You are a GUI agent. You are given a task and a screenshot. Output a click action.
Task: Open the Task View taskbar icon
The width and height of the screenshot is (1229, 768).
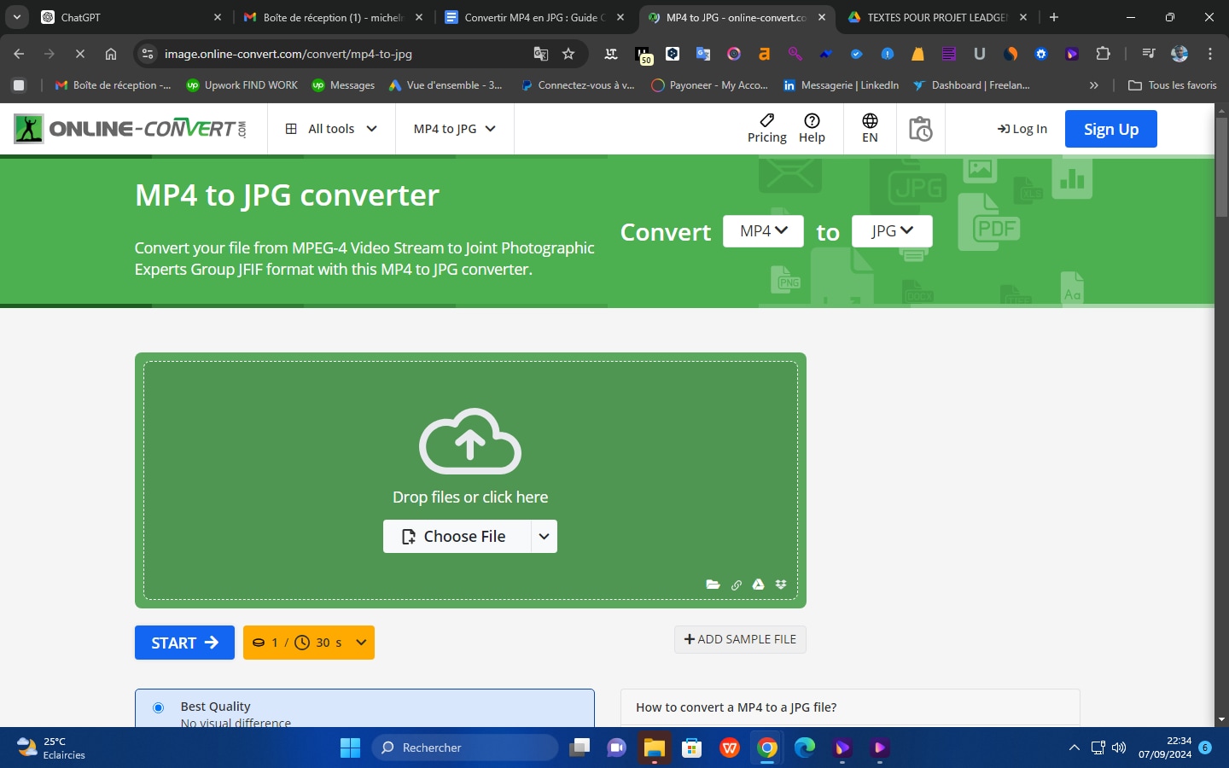point(580,748)
